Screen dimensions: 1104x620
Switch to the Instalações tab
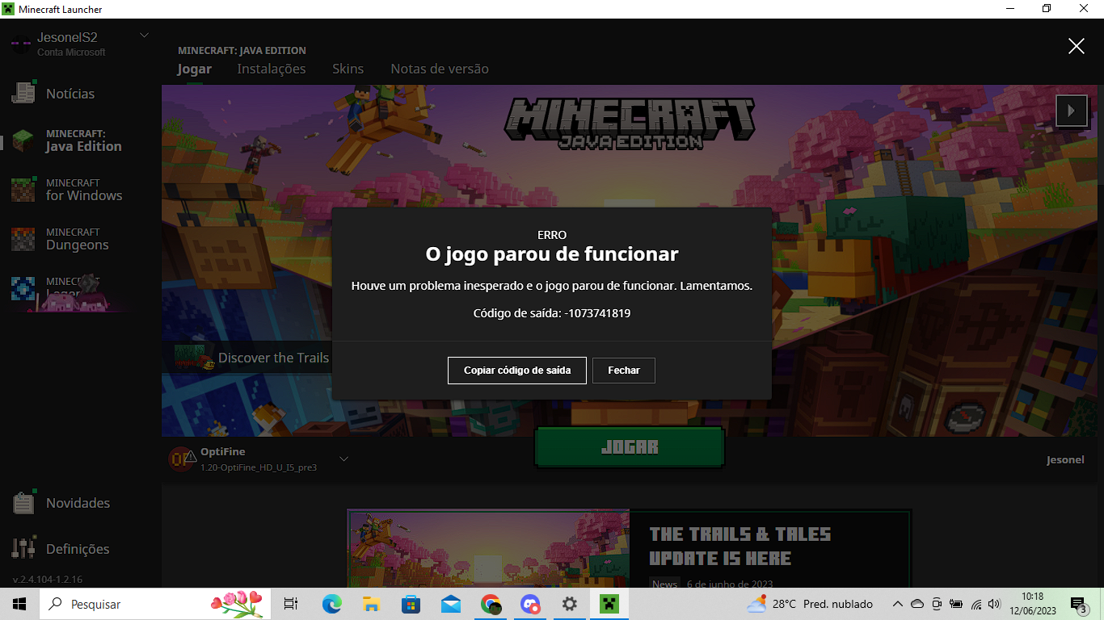coord(272,69)
